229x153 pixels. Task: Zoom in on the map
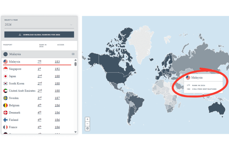[87, 119]
